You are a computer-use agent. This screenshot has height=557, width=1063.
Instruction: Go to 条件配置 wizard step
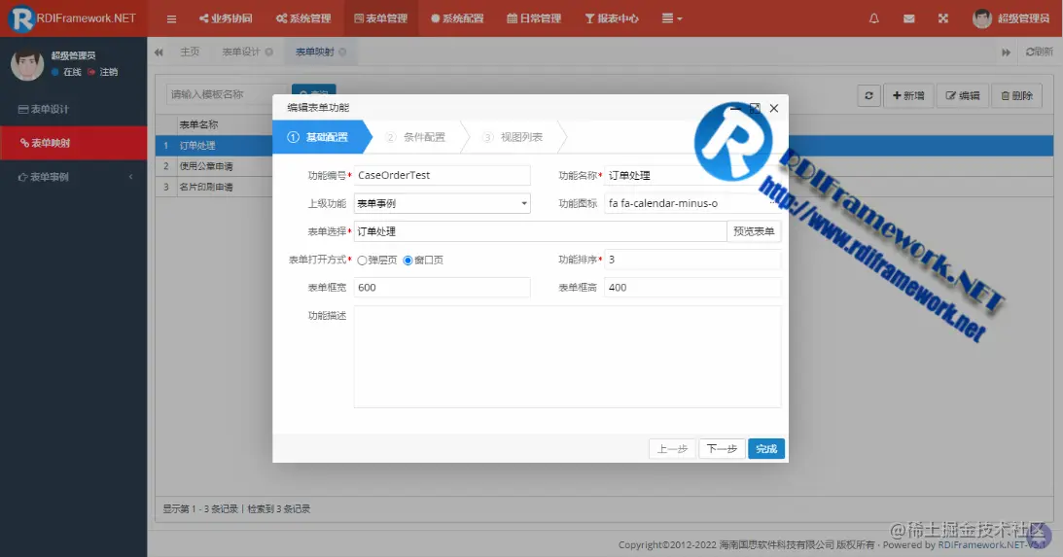click(415, 137)
